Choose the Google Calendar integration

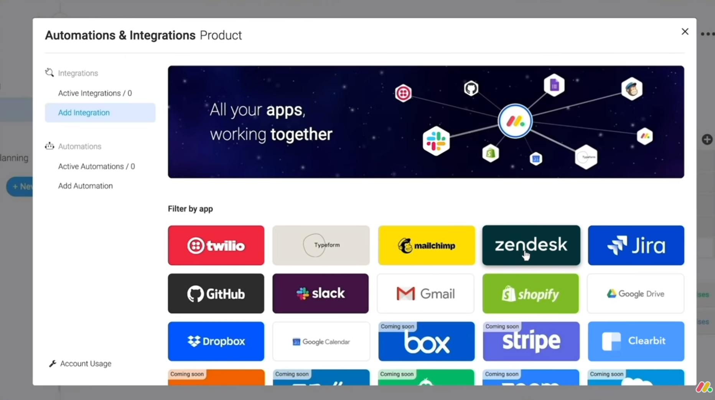(321, 341)
